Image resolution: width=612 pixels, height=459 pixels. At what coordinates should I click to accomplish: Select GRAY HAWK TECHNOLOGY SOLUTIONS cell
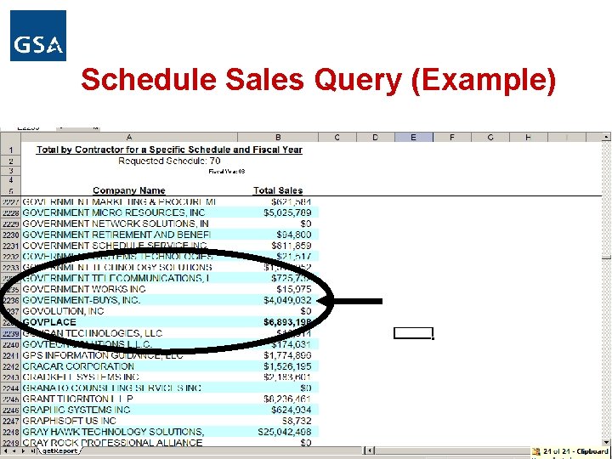[x=129, y=432]
